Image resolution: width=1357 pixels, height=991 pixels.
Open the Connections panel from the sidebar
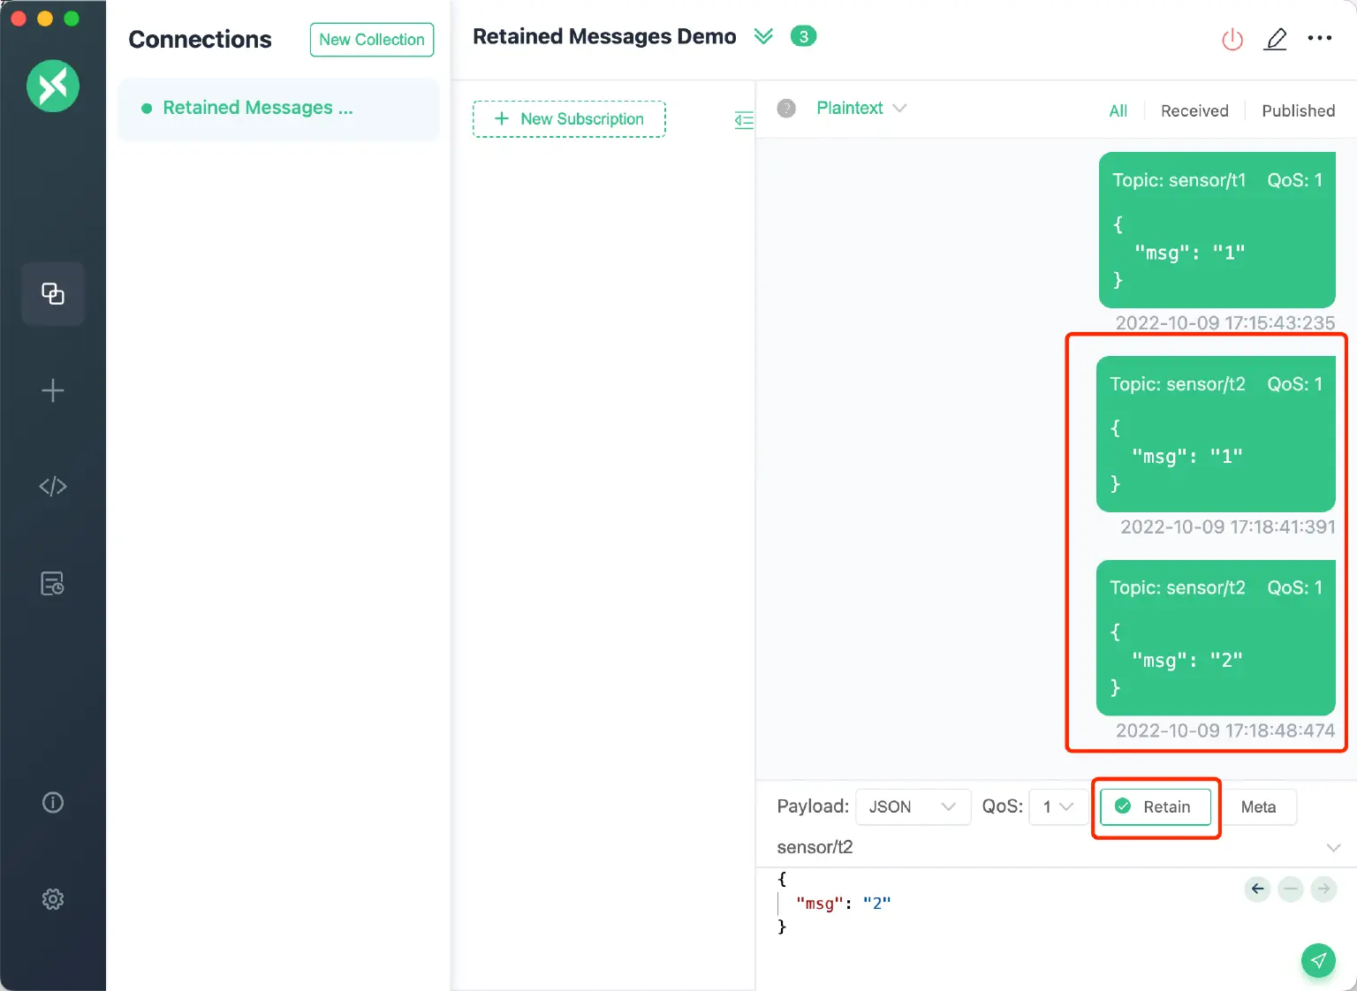point(52,293)
